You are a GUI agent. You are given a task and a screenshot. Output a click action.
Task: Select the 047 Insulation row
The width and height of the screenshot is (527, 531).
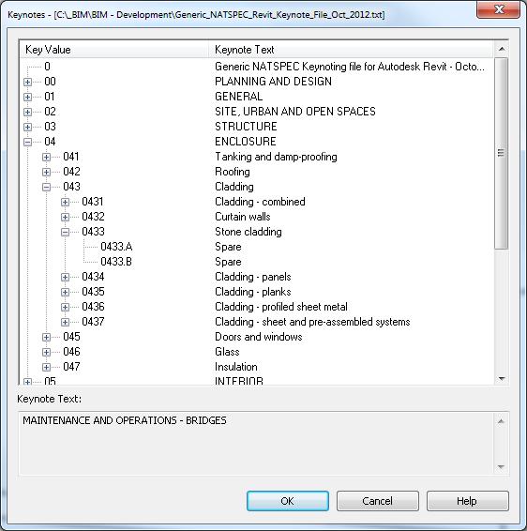[x=257, y=367]
